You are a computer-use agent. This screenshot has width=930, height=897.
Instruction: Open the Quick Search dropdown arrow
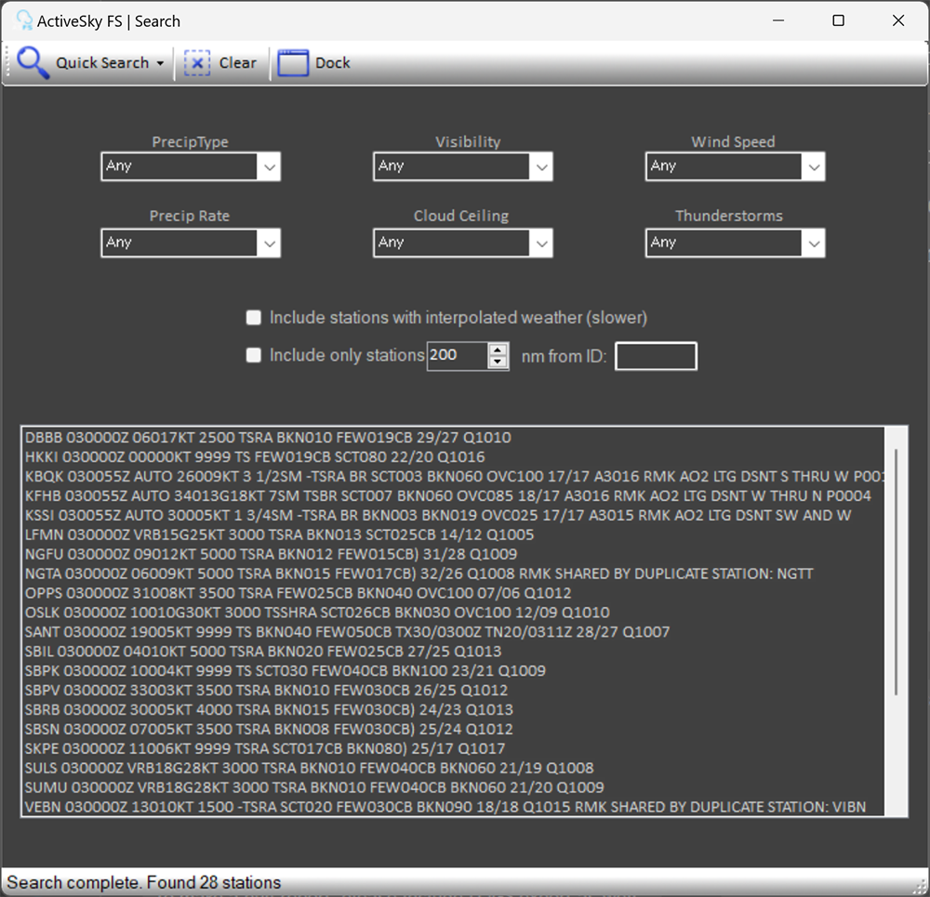(160, 63)
